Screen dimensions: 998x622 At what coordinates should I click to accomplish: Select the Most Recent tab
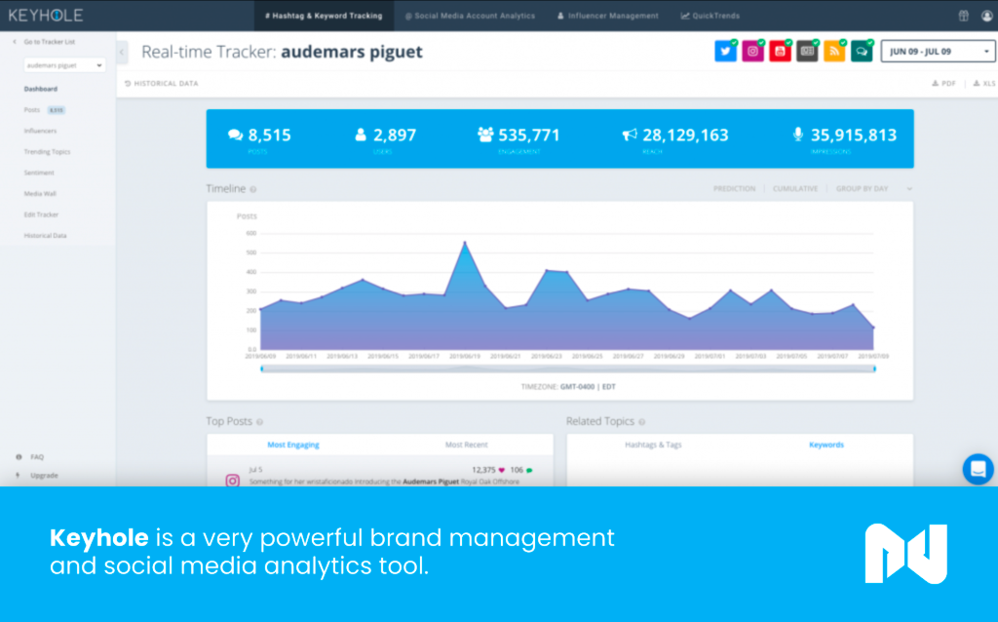466,445
